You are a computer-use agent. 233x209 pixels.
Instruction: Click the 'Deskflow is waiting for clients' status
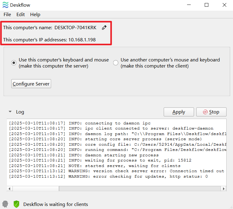click(x=56, y=204)
